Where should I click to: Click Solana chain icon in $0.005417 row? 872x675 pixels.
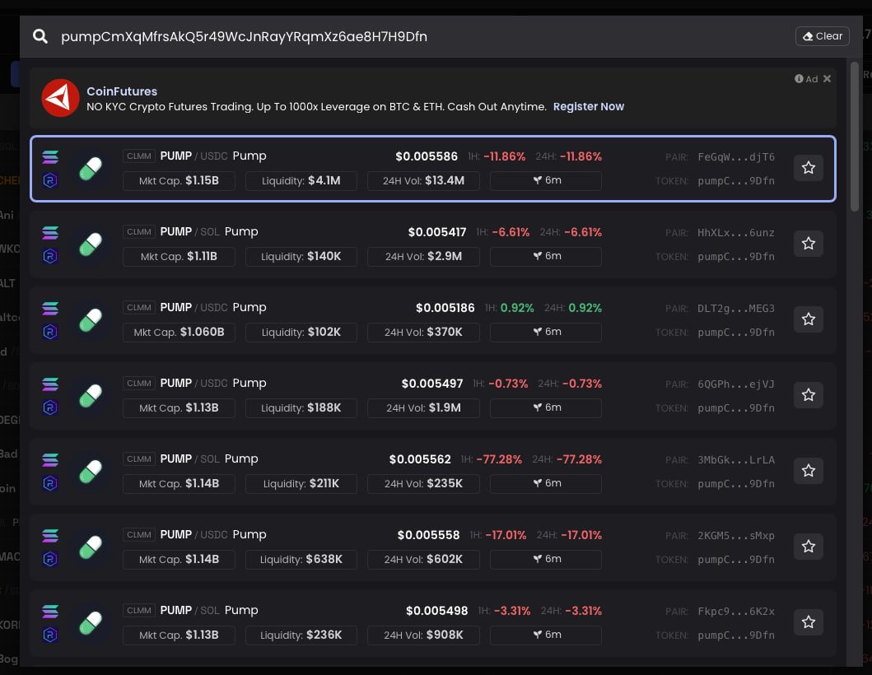pyautogui.click(x=50, y=232)
